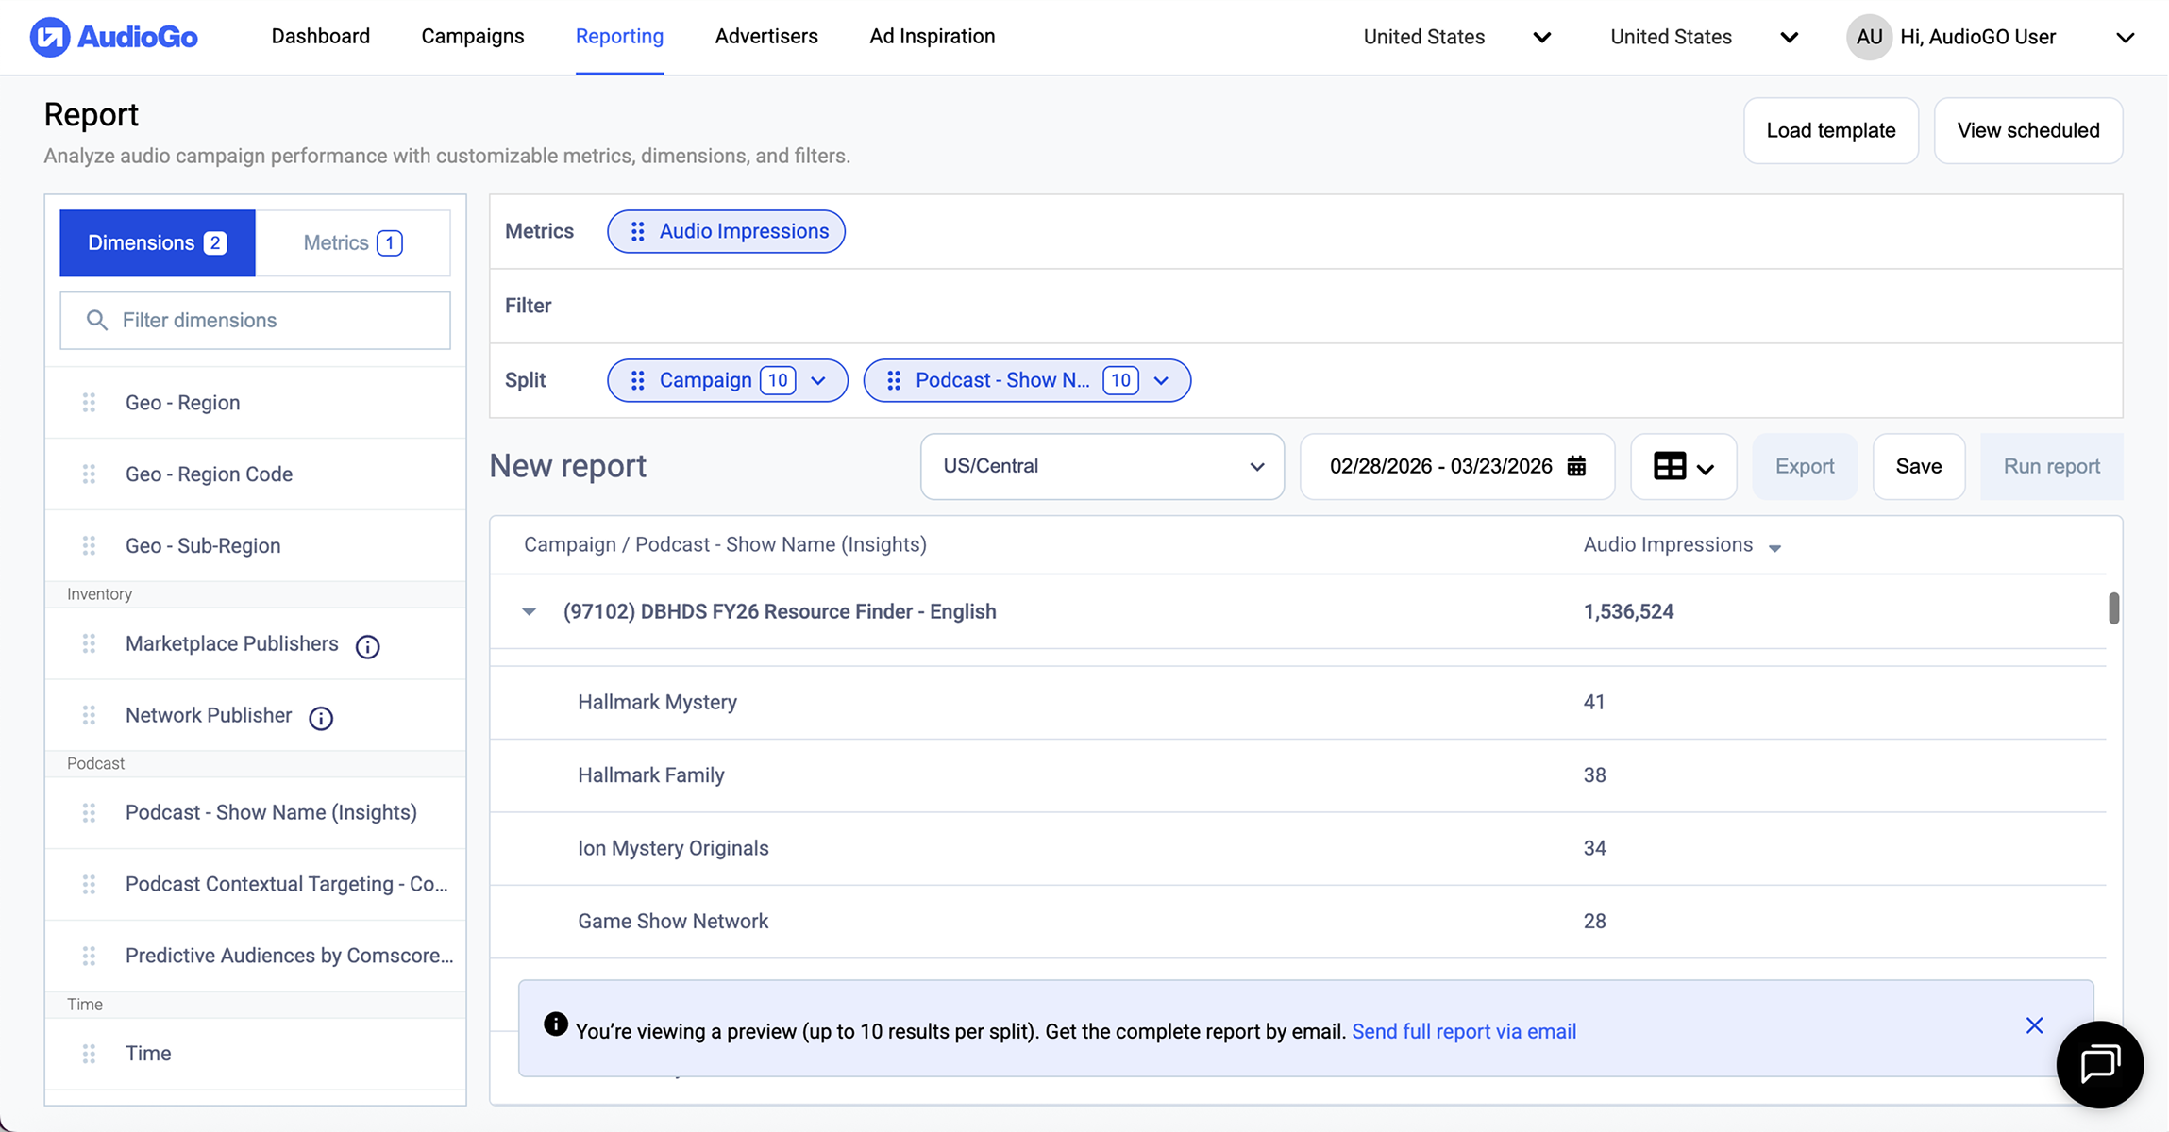Open the view type dropdown chevron

click(1705, 469)
